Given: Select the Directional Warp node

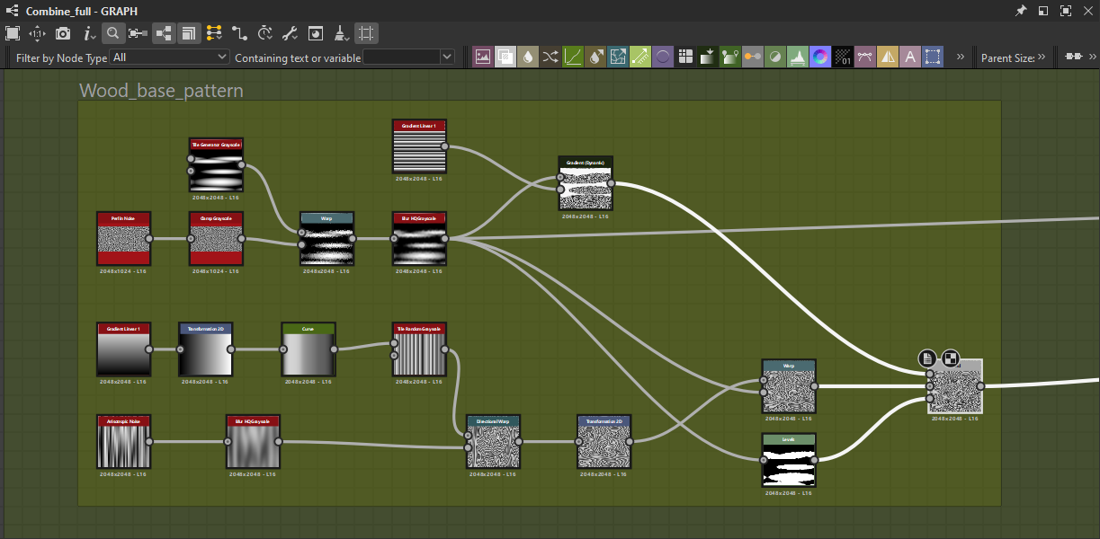Looking at the screenshot, I should coord(493,442).
